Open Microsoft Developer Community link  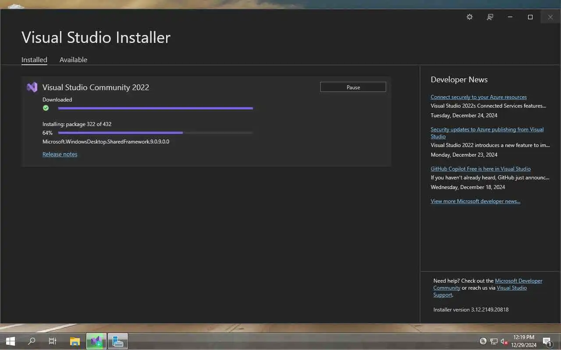point(488,284)
